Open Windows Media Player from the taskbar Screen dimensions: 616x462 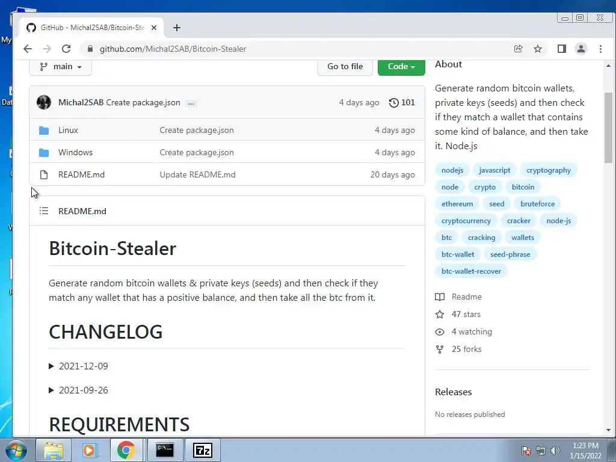pyautogui.click(x=90, y=450)
